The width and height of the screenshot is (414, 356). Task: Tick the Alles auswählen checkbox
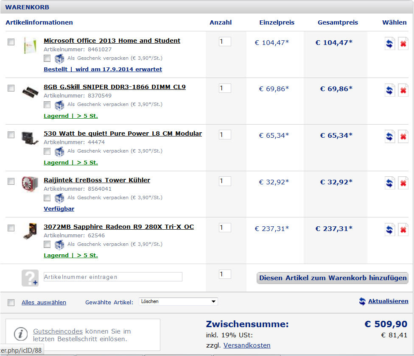11,303
